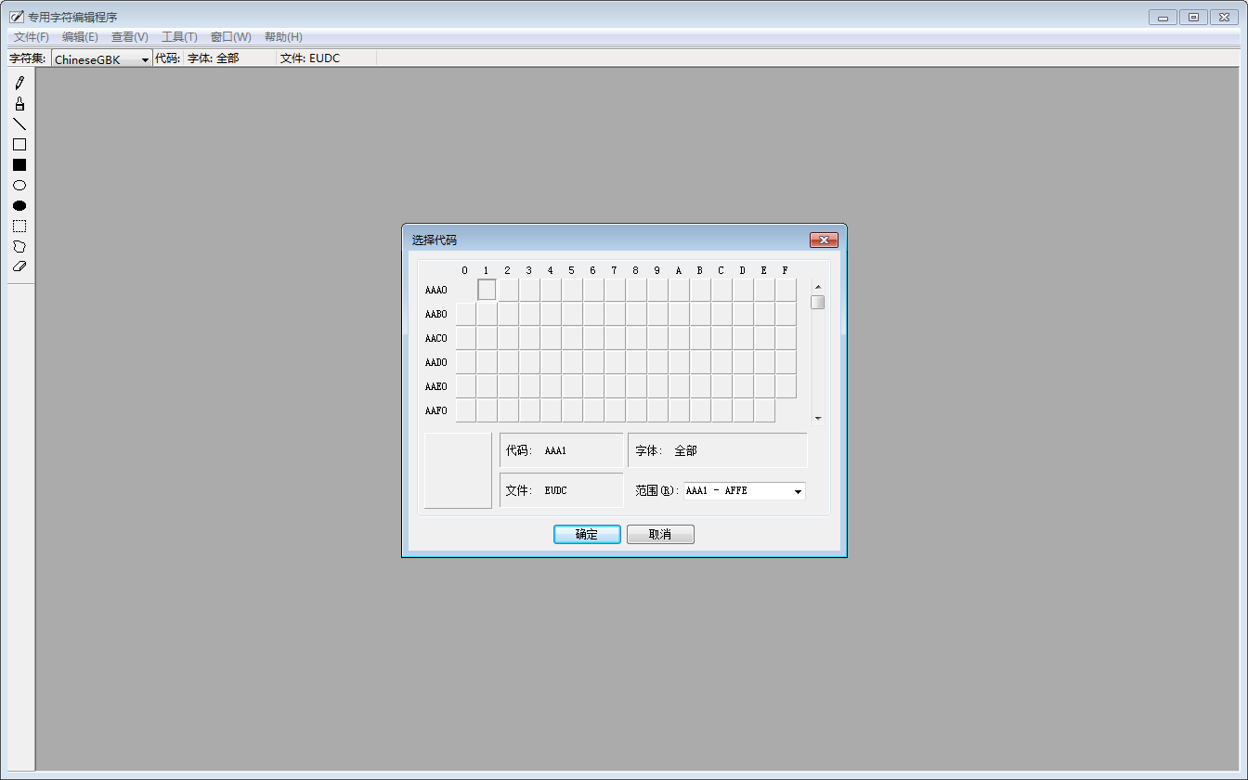
Task: Select code cell AAA2 in the grid
Action: tap(508, 290)
